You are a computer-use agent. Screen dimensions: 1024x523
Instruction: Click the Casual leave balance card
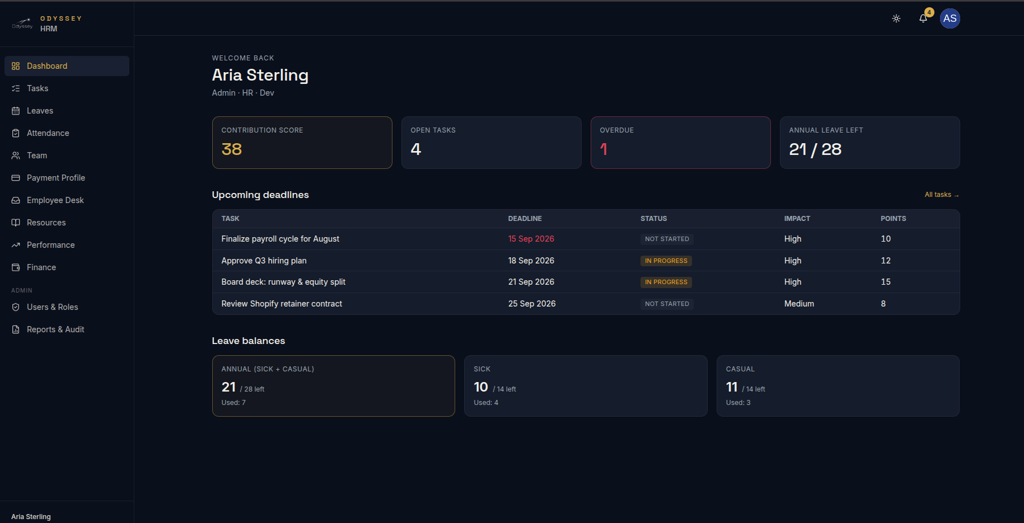coord(838,386)
